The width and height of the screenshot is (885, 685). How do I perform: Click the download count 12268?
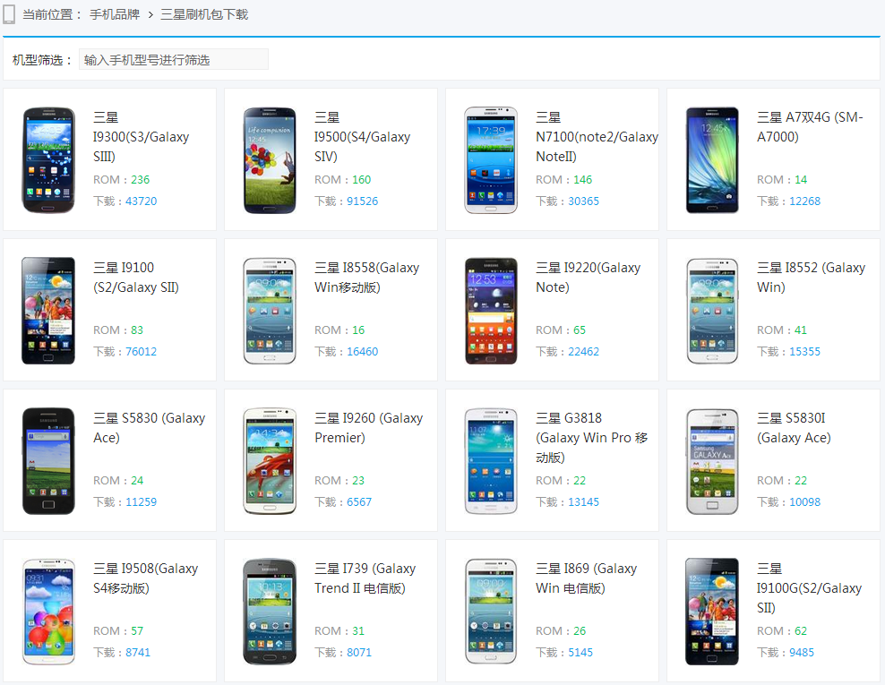pos(805,201)
